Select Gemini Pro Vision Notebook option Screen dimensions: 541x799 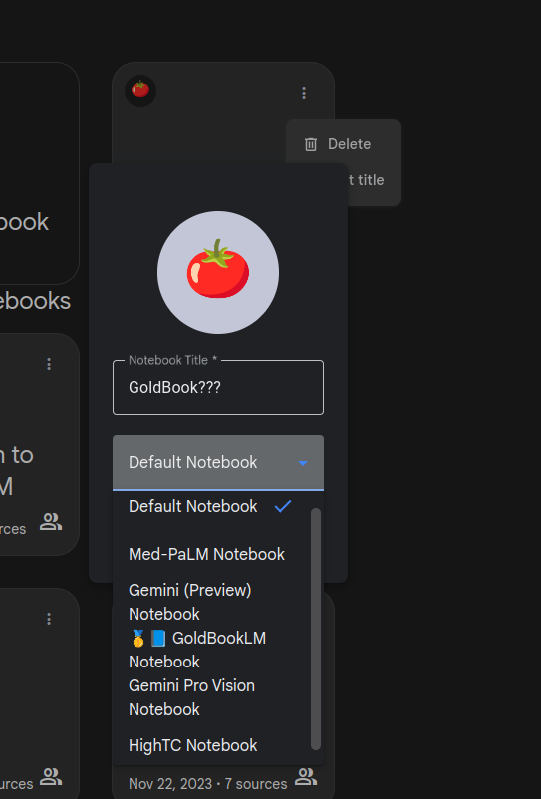click(x=212, y=697)
